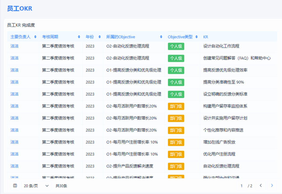Open the 20条/页 page size dropdown

pyautogui.click(x=36, y=186)
